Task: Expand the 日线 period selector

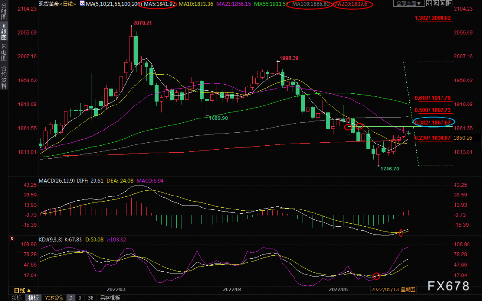Action: coord(23,290)
